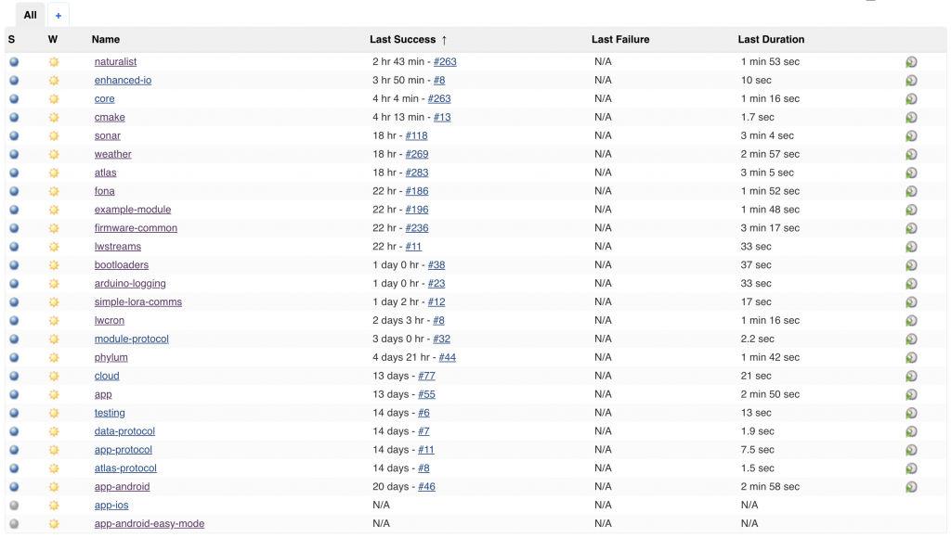The width and height of the screenshot is (951, 538).
Task: Sort the table by Last Success column
Action: click(x=402, y=40)
